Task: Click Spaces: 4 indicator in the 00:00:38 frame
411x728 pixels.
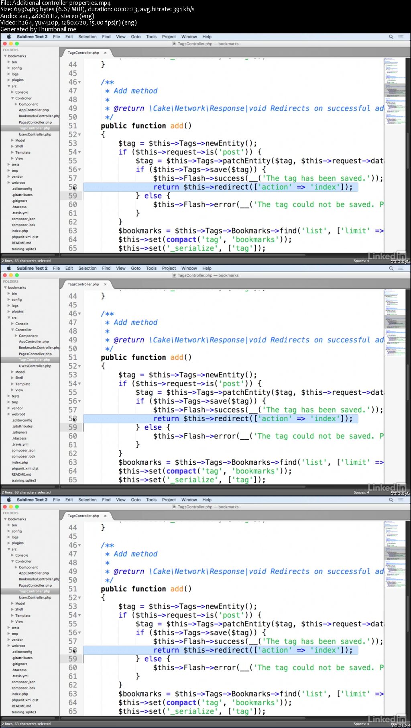Action: coord(361,261)
